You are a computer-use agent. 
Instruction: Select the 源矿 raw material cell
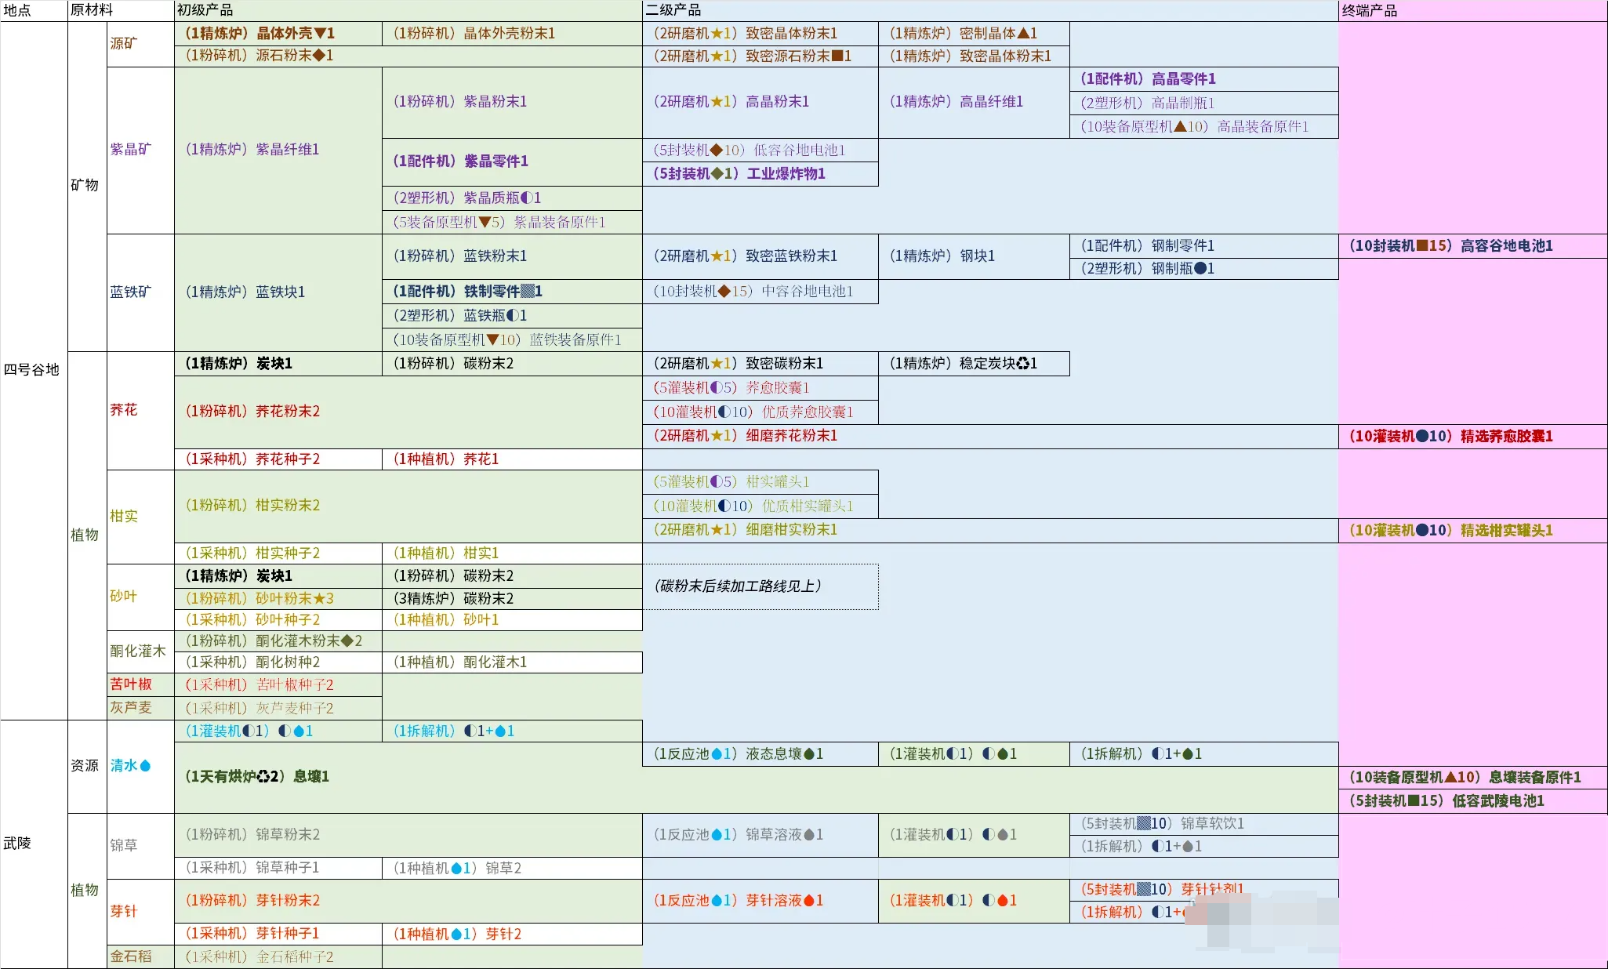click(x=140, y=44)
